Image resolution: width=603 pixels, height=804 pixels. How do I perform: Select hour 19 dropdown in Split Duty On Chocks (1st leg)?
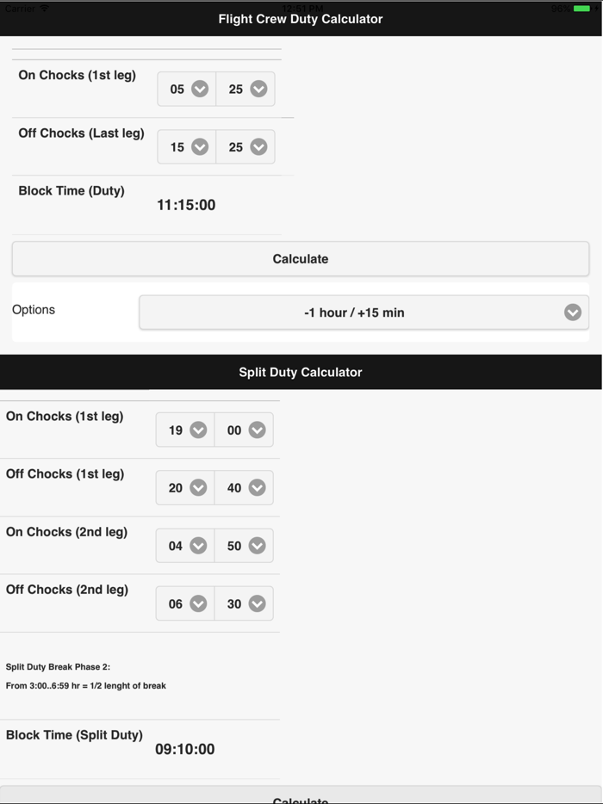click(x=185, y=430)
